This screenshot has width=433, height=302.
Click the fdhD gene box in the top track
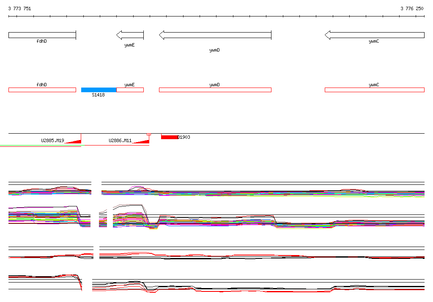pyautogui.click(x=42, y=35)
